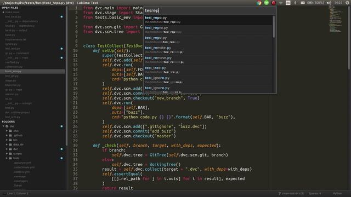Open requirements.txt in Open Files
Screen dimensions: 351x197
(16, 39)
